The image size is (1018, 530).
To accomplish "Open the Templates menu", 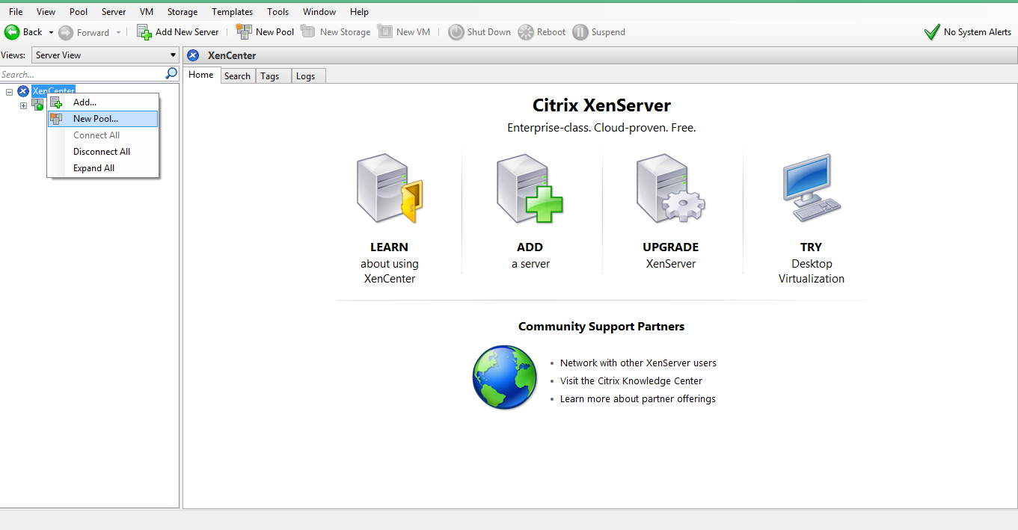I will 233,12.
